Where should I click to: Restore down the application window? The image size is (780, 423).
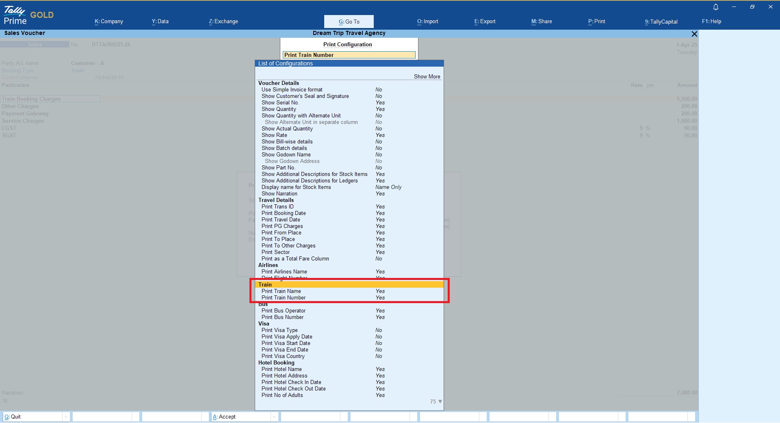[x=752, y=7]
